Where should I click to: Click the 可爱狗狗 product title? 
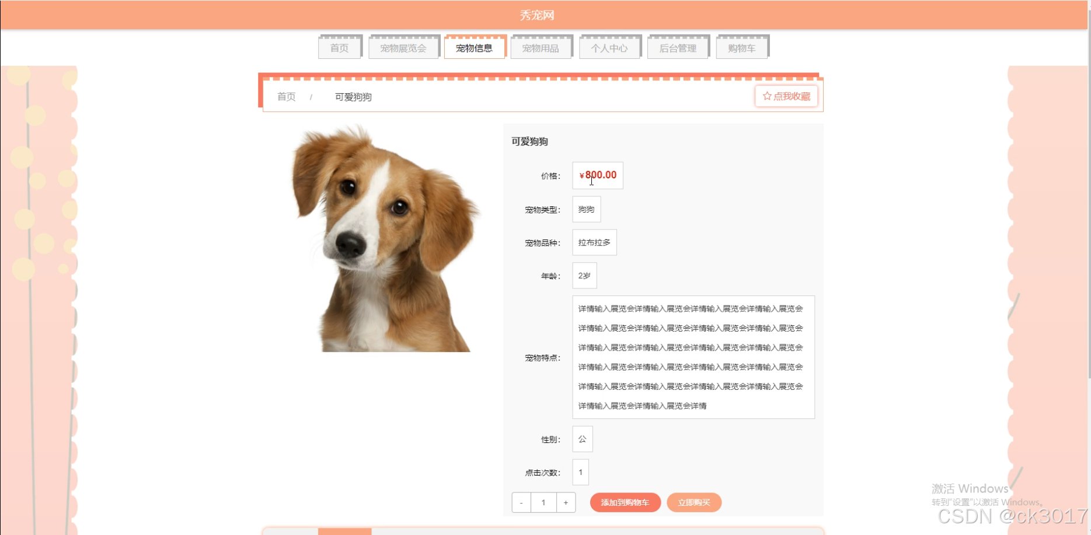pyautogui.click(x=529, y=141)
